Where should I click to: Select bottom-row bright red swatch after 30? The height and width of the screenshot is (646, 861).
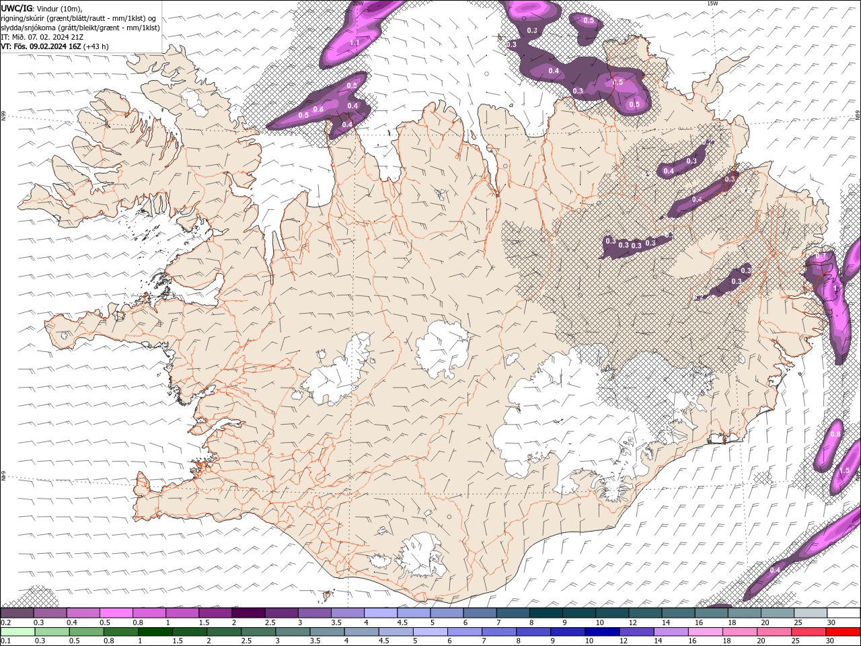(843, 632)
